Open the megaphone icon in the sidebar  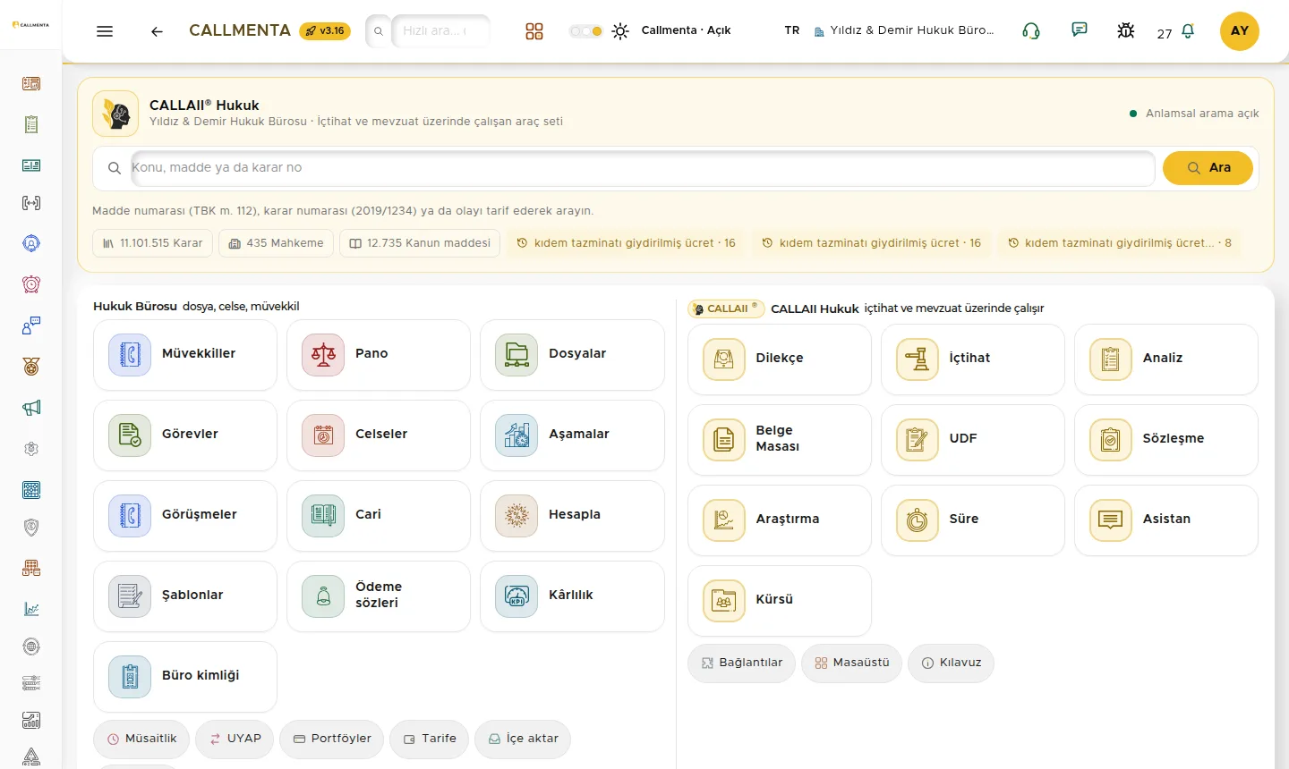pyautogui.click(x=31, y=408)
